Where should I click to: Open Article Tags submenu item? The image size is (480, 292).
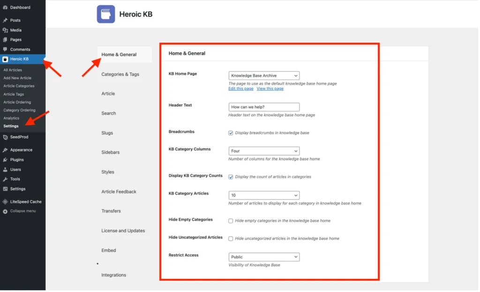(x=14, y=95)
